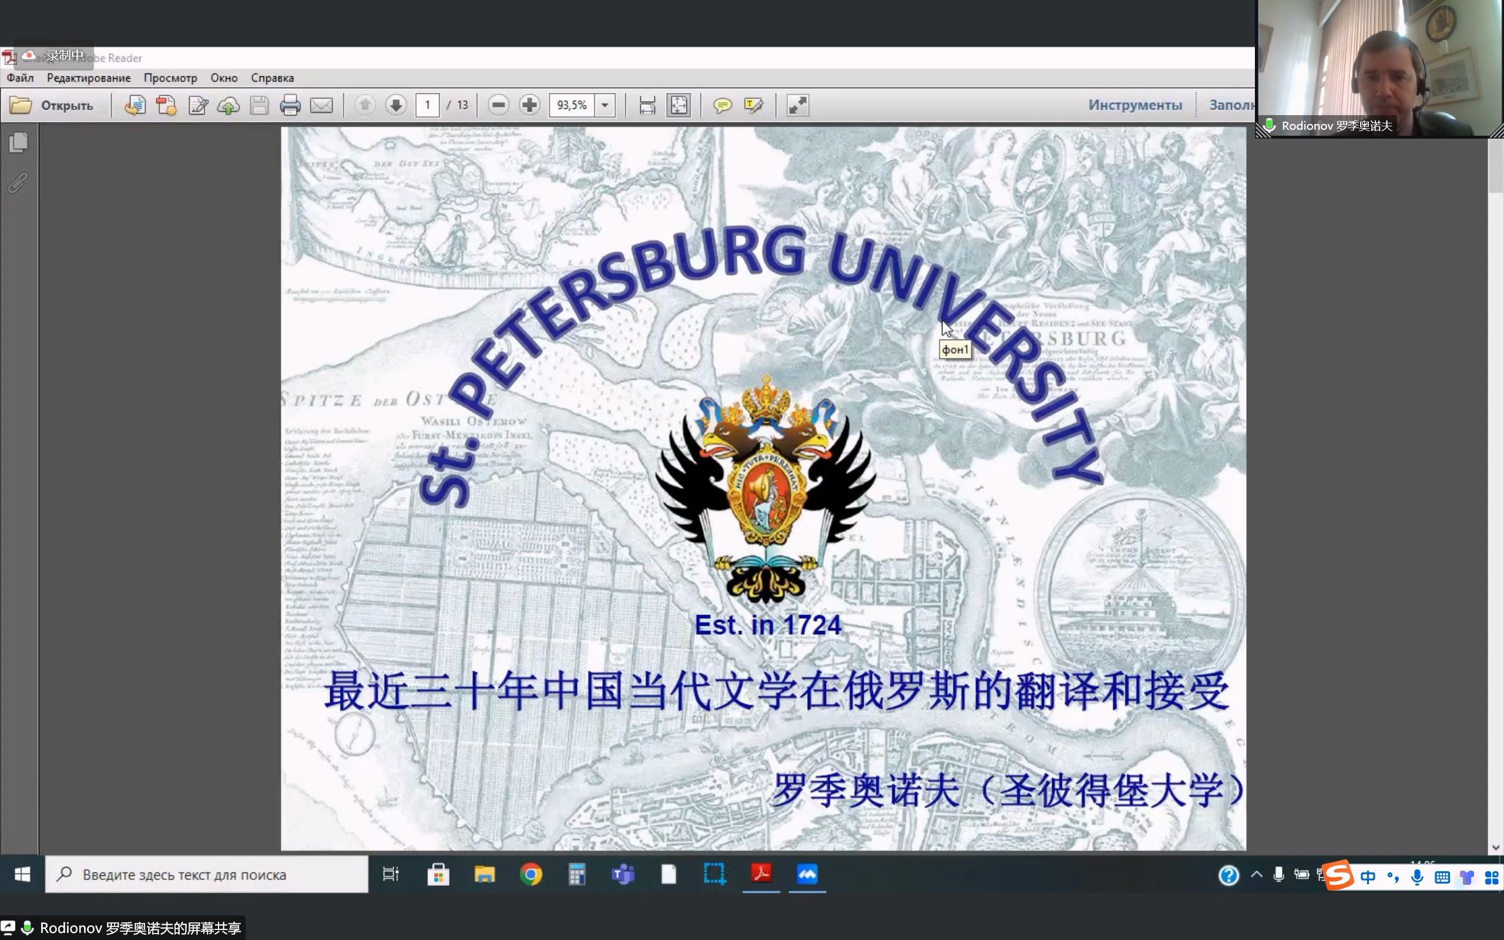Select the highlight text tool
The image size is (1504, 940).
pos(753,105)
